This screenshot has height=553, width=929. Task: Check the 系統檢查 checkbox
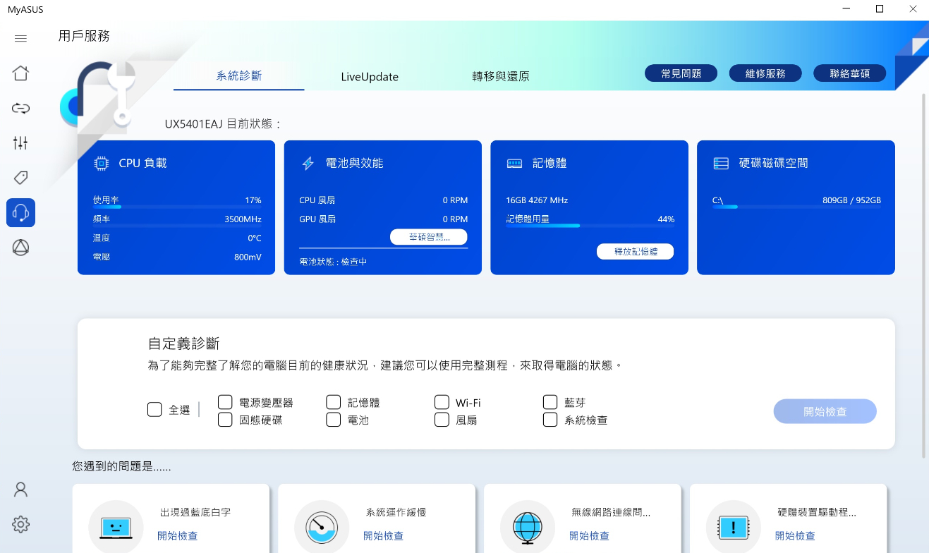tap(550, 420)
